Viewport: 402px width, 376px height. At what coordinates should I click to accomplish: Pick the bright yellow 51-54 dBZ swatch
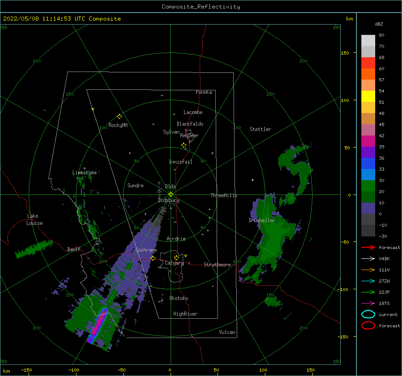click(x=368, y=97)
